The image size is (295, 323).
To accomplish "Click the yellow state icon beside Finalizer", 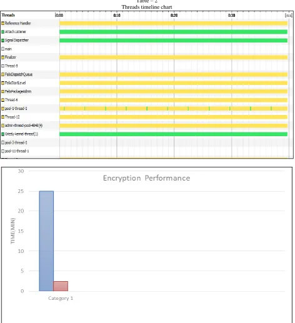I will coord(3,57).
